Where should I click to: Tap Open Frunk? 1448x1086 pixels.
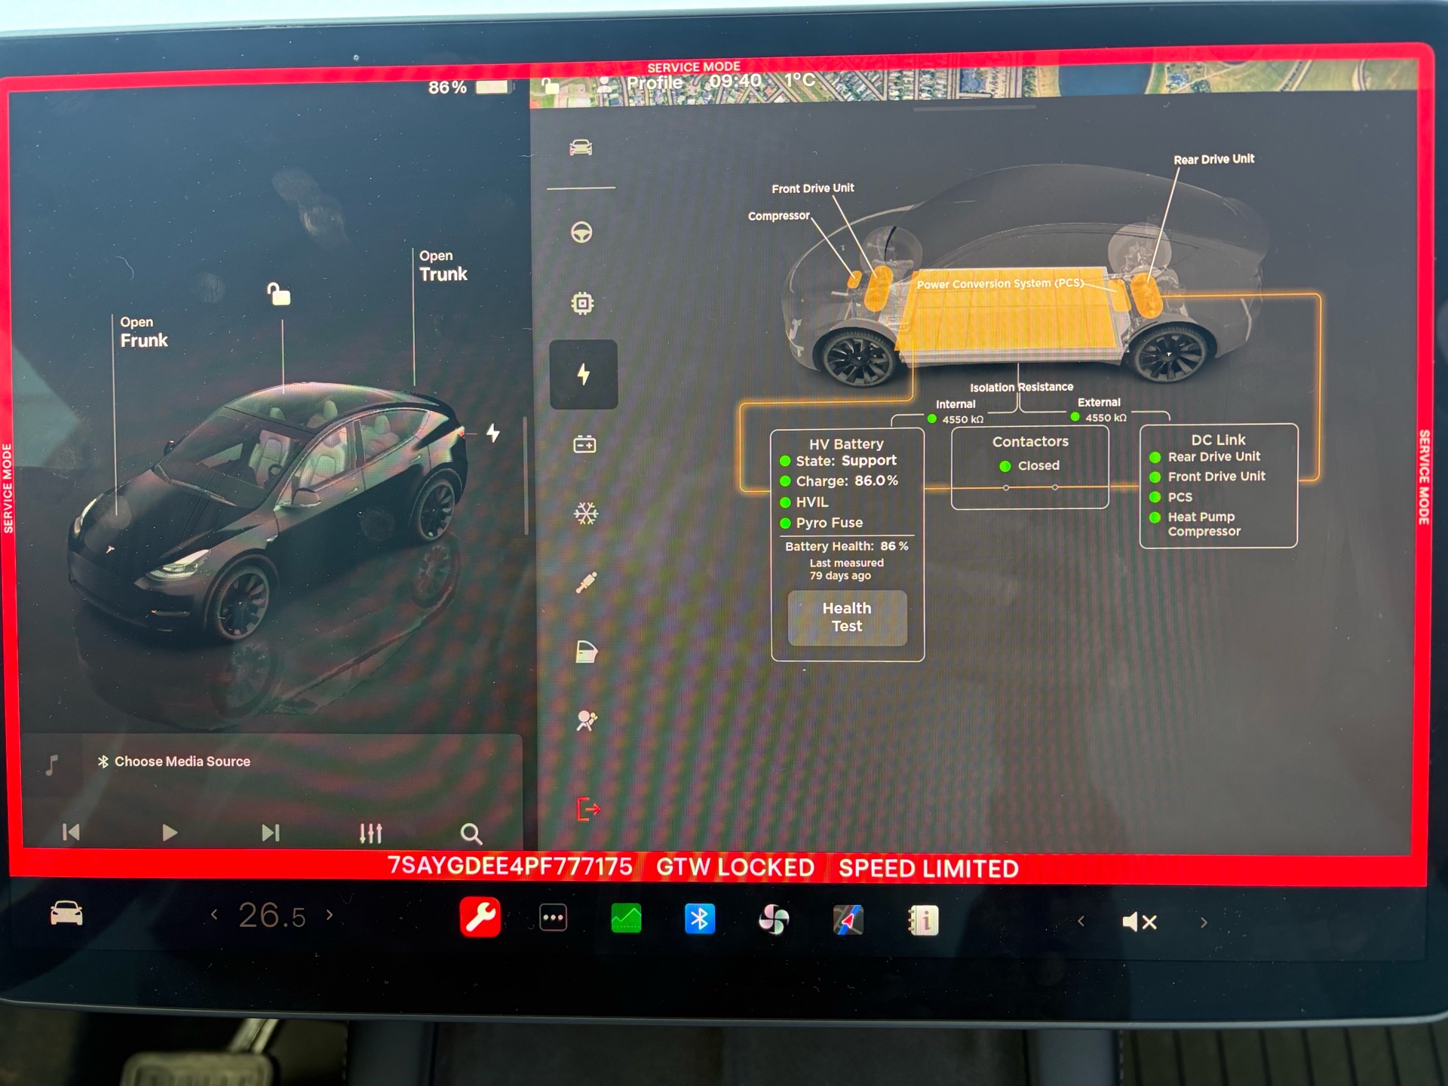pos(143,333)
